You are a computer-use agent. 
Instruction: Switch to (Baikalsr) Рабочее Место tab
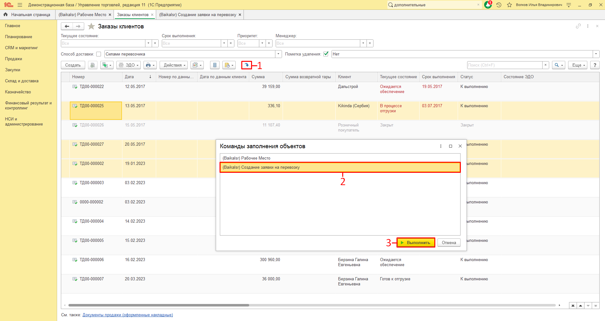(x=82, y=15)
